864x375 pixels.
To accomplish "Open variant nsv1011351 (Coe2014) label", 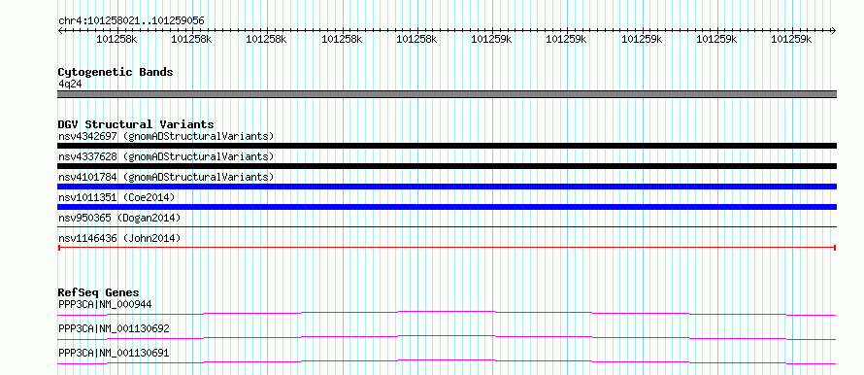I will pyautogui.click(x=116, y=197).
